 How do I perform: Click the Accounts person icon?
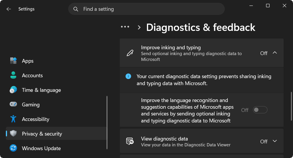[x=13, y=76]
